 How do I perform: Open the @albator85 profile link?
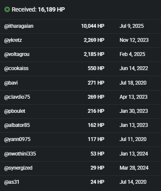(x=17, y=125)
